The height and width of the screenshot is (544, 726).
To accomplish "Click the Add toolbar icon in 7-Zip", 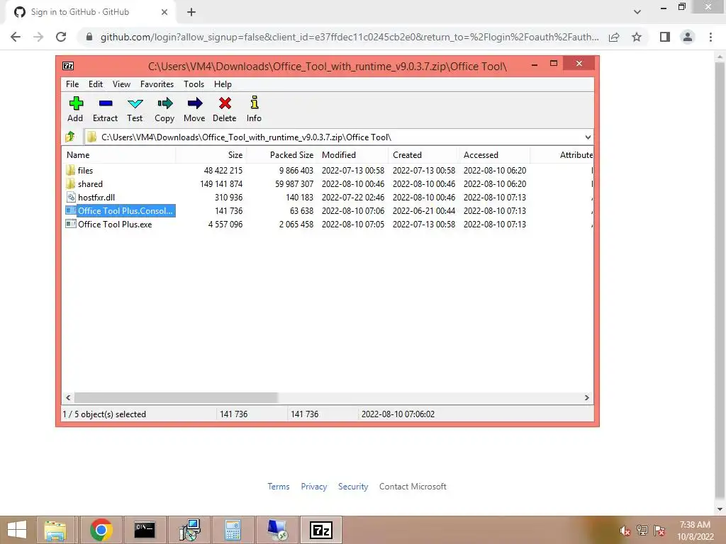I will [75, 109].
